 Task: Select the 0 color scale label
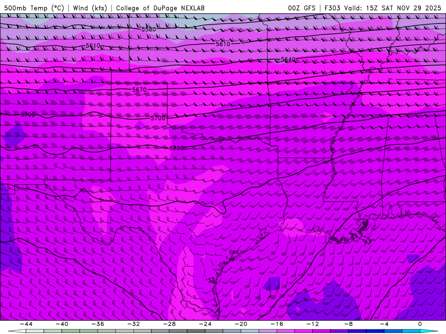coord(420,324)
